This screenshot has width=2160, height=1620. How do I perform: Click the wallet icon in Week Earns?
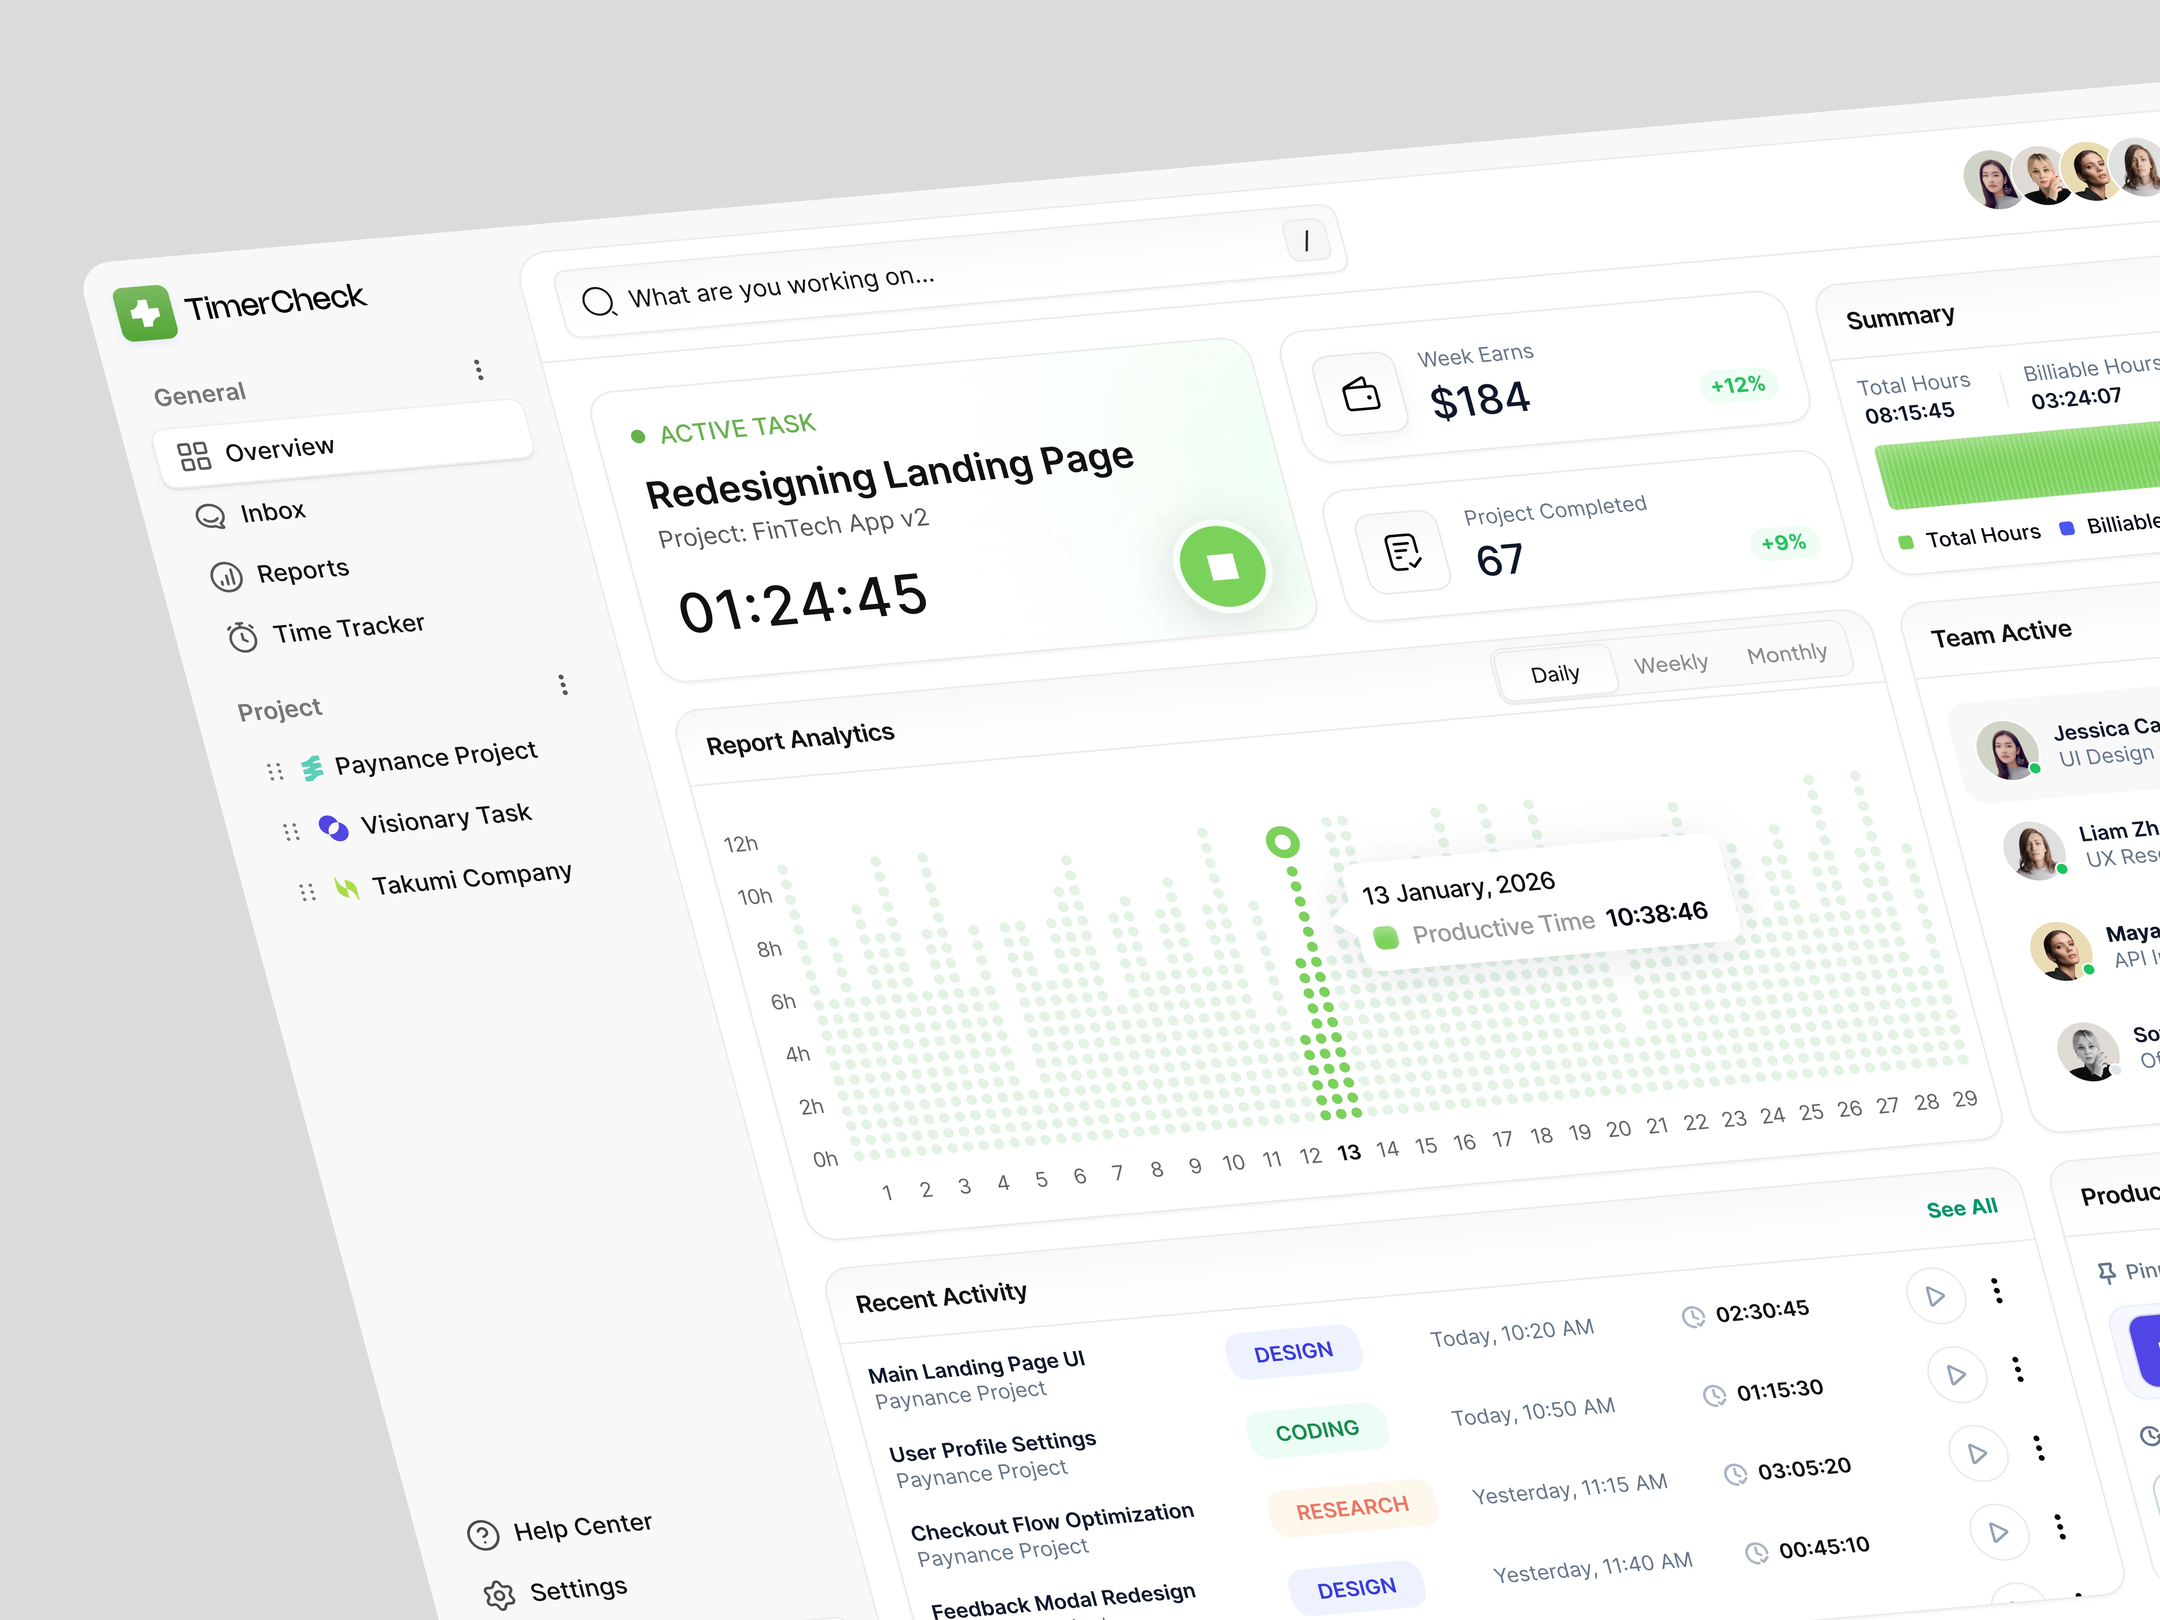[x=1361, y=394]
